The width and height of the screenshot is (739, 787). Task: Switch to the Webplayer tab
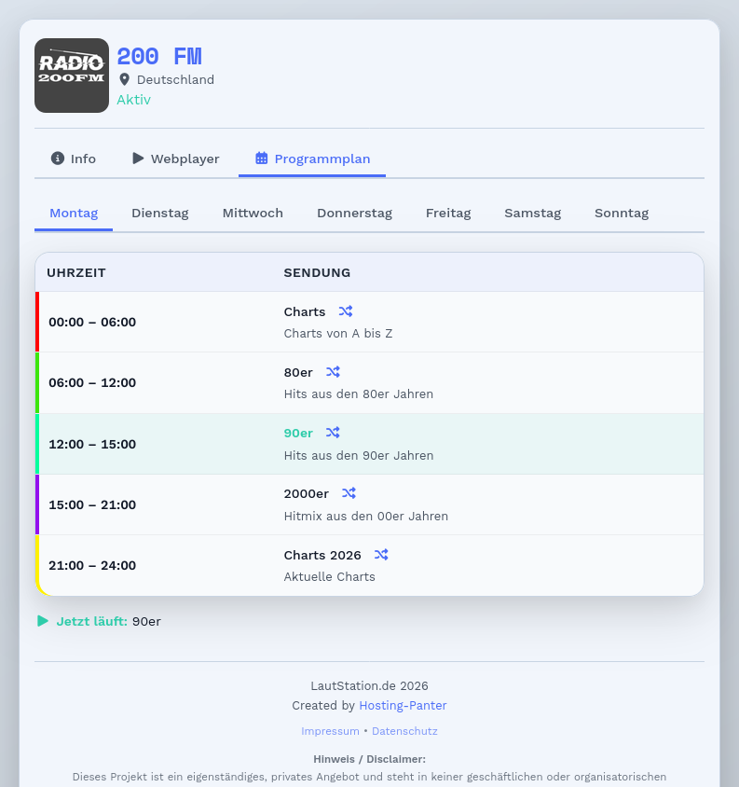[x=175, y=159]
